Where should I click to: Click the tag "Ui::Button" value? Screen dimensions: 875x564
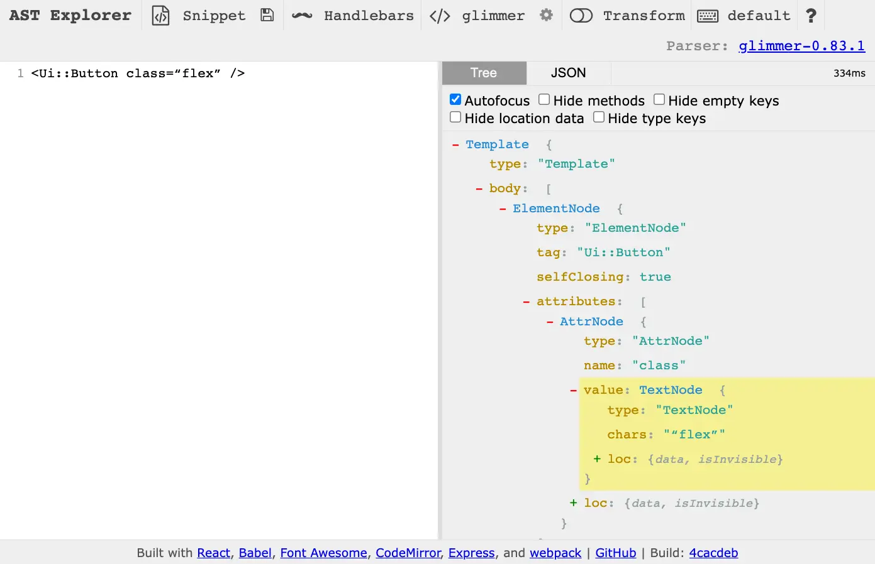[x=623, y=252]
